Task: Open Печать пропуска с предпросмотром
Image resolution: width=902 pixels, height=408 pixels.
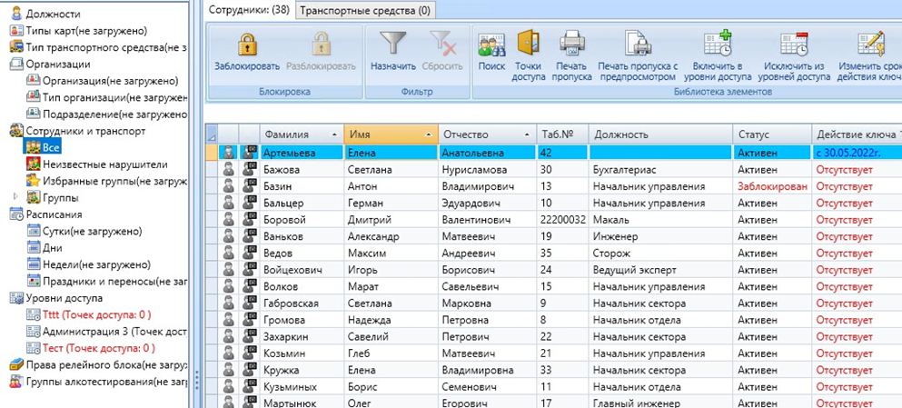Action: pyautogui.click(x=638, y=45)
